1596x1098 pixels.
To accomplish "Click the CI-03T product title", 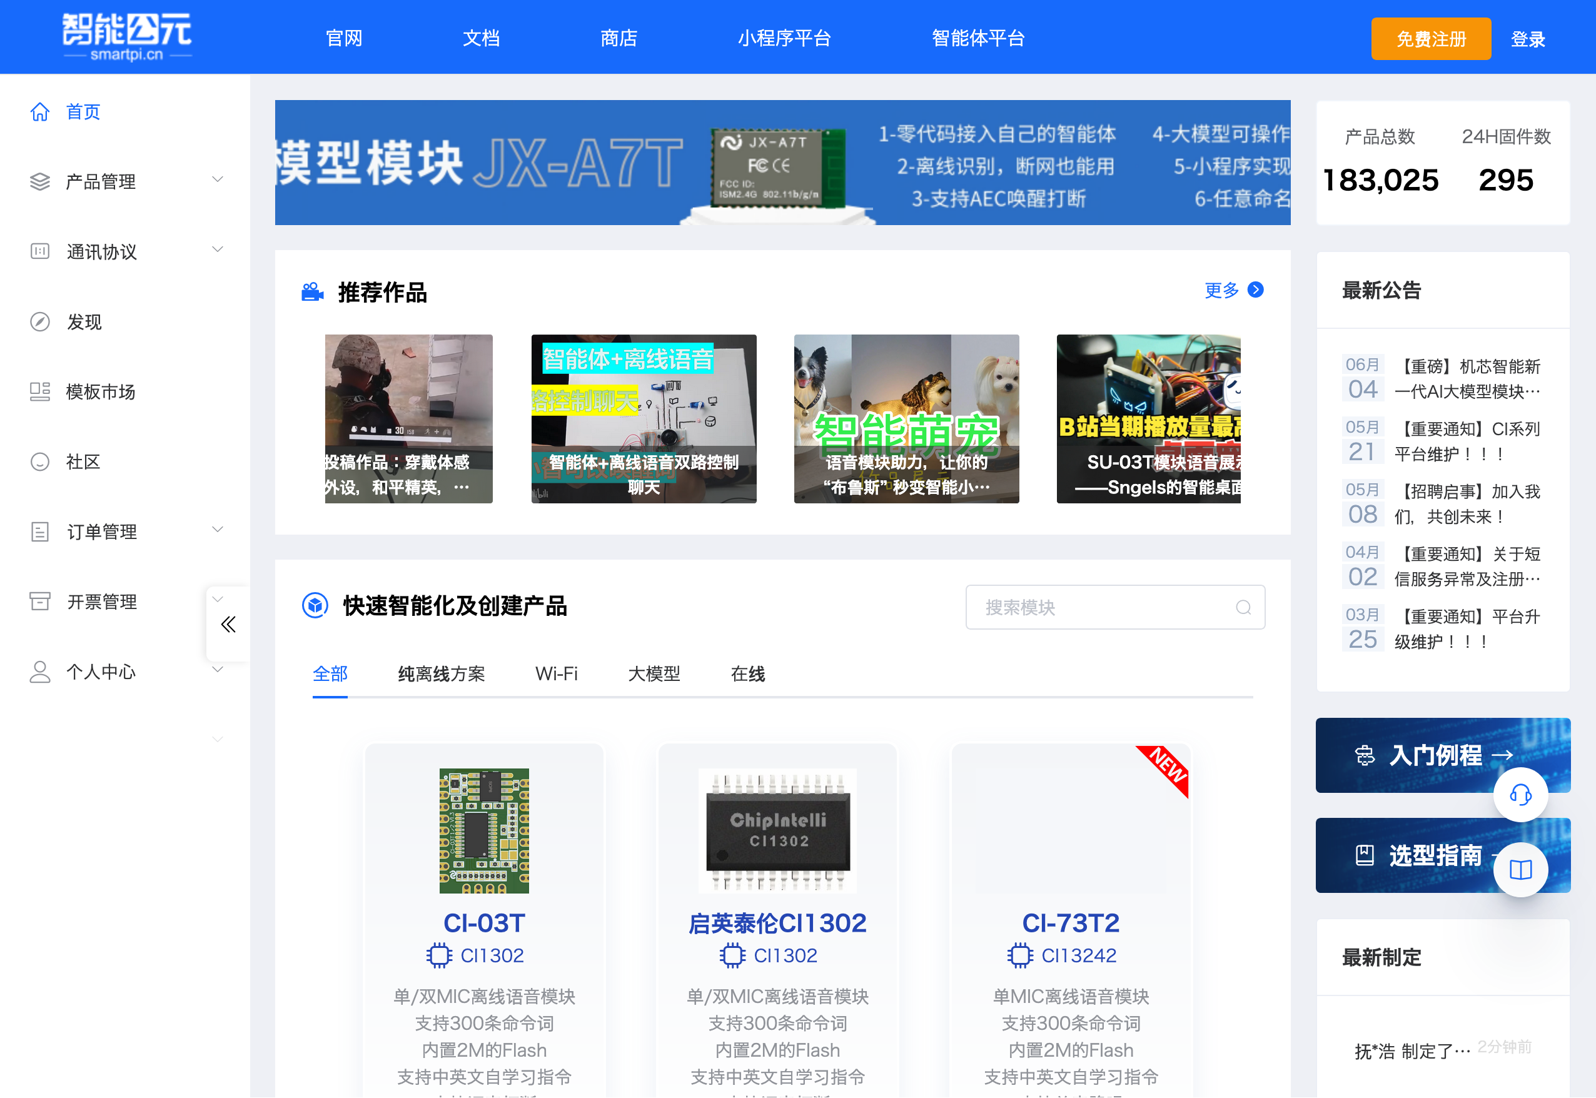I will click(x=484, y=924).
